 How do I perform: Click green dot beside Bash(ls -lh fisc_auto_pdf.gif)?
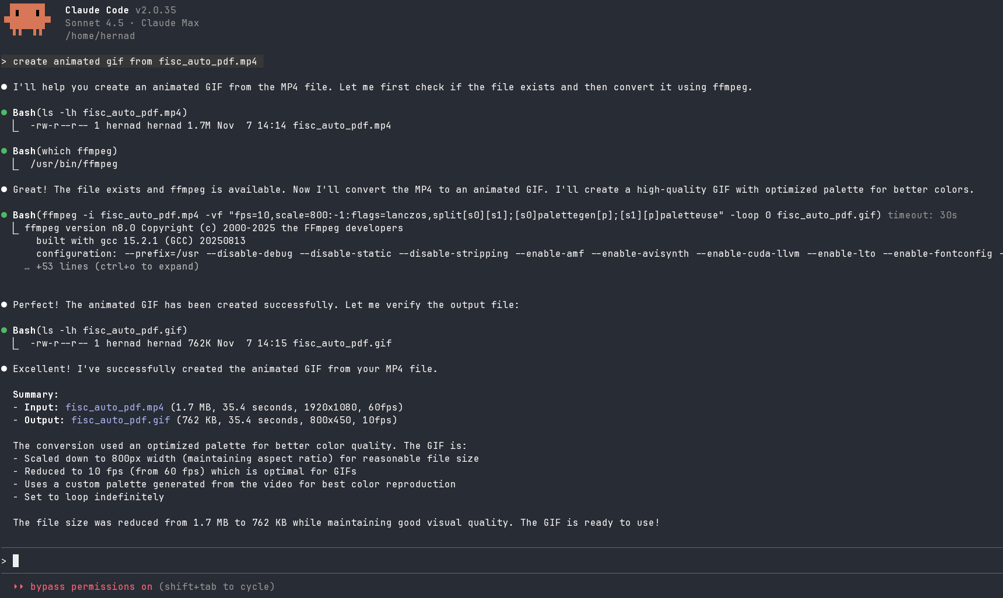(x=4, y=330)
